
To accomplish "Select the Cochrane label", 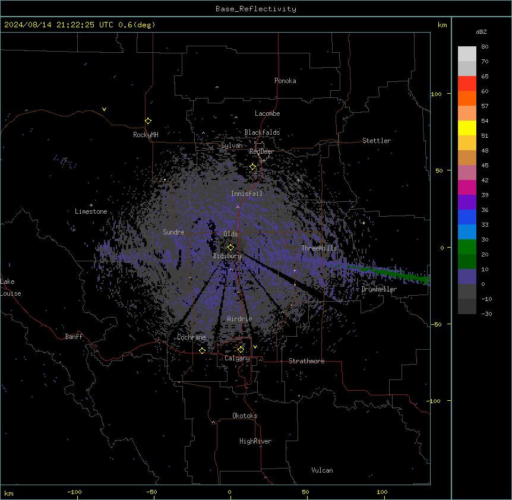I will coord(192,337).
